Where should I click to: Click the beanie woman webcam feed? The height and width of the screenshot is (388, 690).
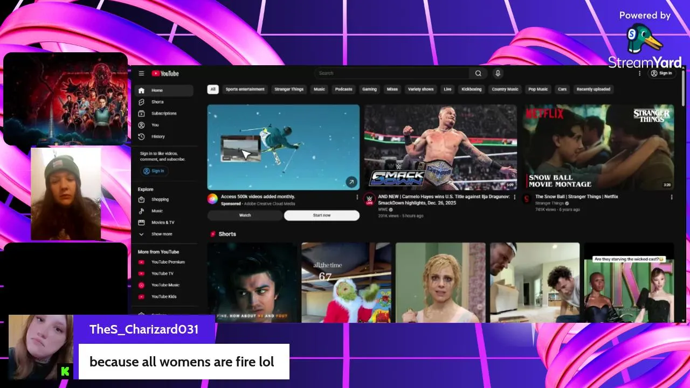66,193
